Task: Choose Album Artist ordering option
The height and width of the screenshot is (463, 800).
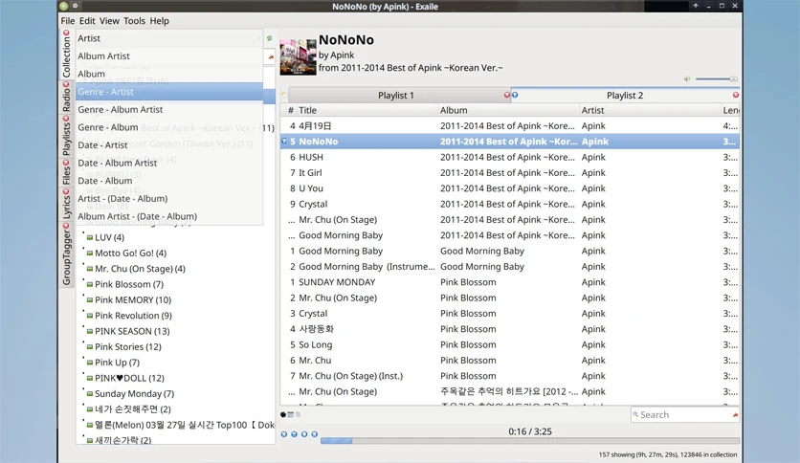Action: 168,56
